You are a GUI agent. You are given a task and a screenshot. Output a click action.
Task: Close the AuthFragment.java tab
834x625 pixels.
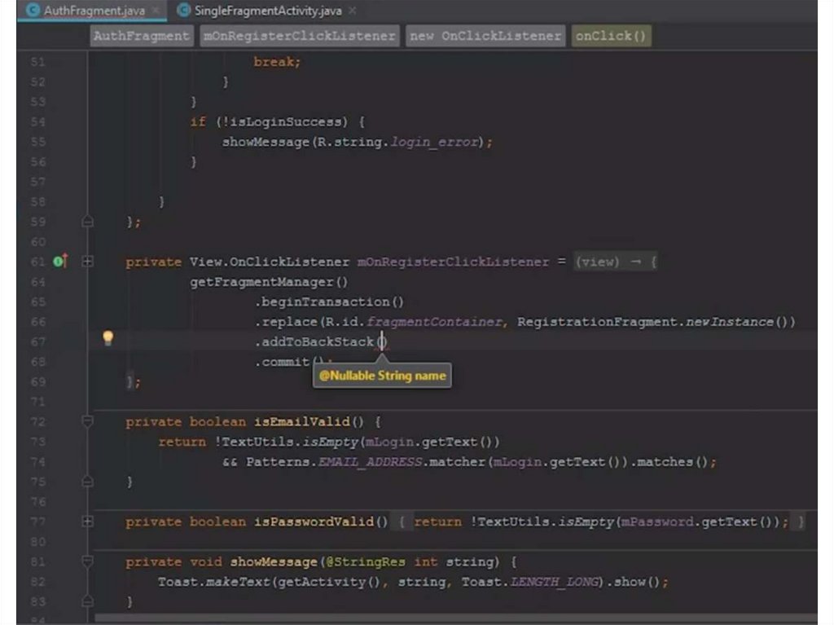[x=156, y=11]
